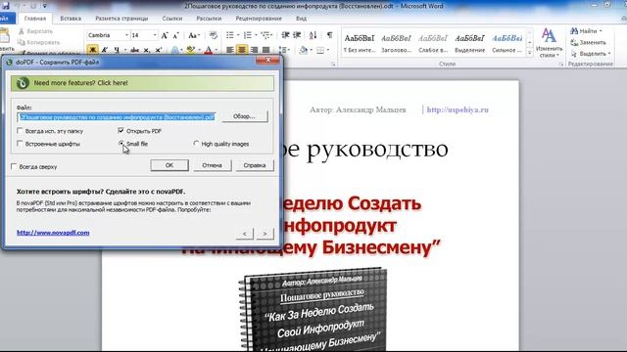Show paragraph marks with pilcrow icon
Viewport: 627px width, 352px height.
(329, 35)
